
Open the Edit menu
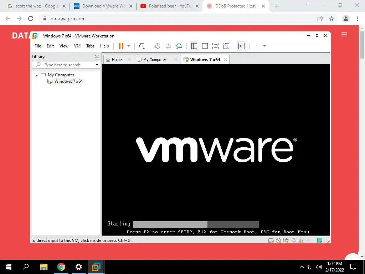tap(50, 46)
